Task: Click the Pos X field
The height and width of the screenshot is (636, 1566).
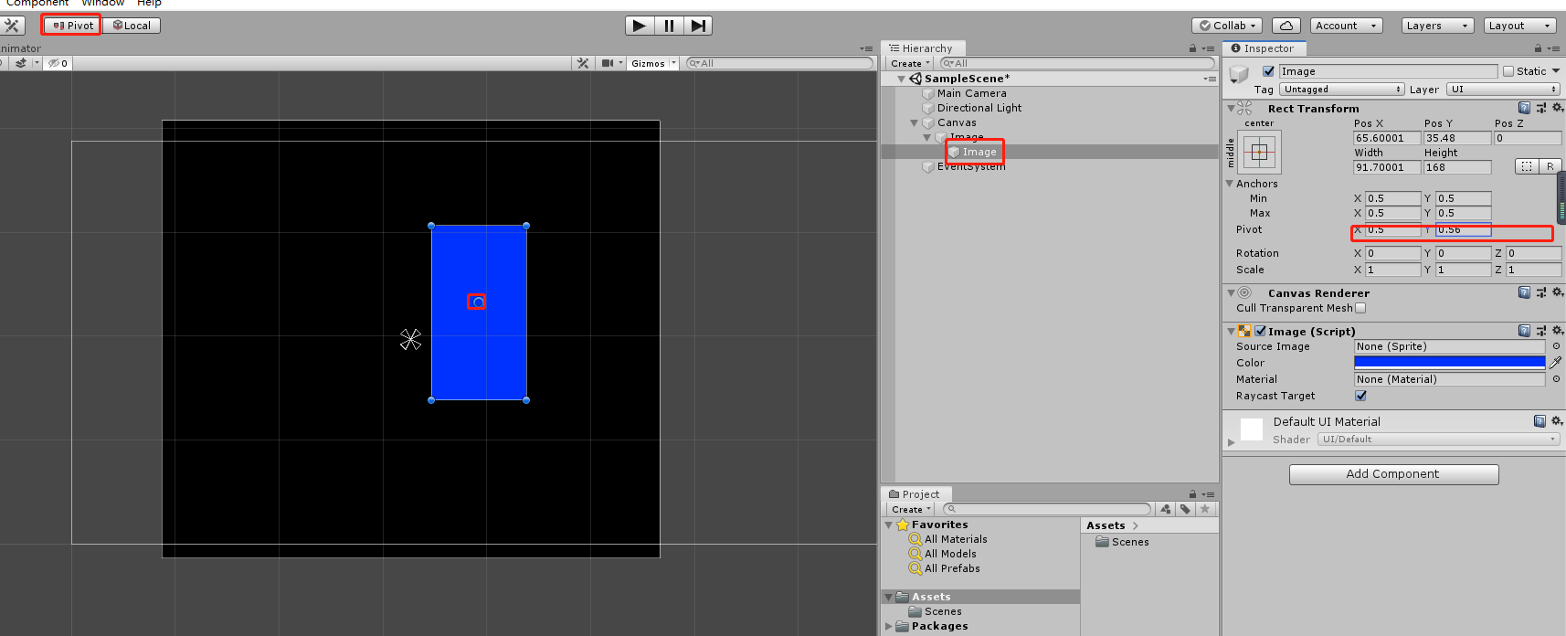Action: click(x=1387, y=138)
